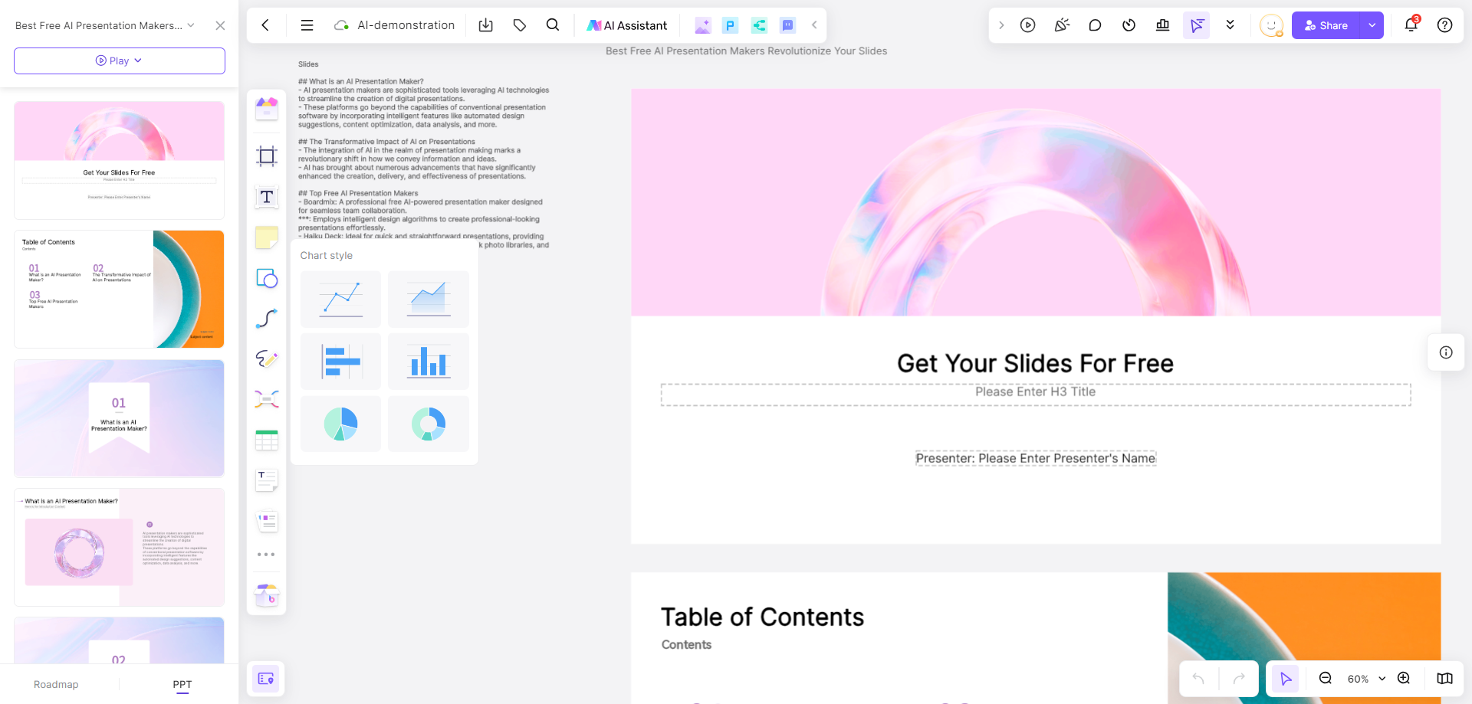The width and height of the screenshot is (1472, 704).
Task: Select the Connector line tool
Action: [x=267, y=318]
